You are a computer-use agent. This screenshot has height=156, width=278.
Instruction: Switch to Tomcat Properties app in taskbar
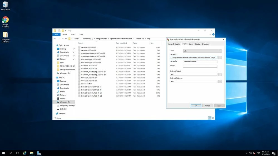[x=39, y=153]
